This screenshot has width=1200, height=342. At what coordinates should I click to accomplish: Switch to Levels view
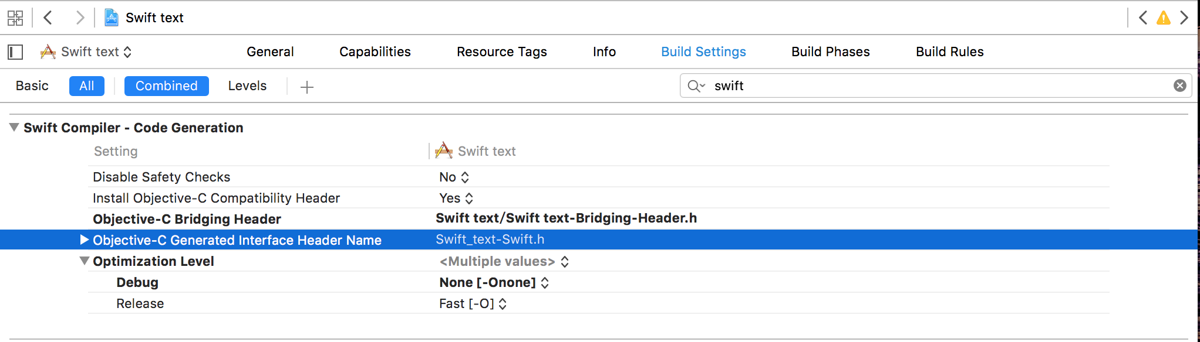click(x=247, y=86)
